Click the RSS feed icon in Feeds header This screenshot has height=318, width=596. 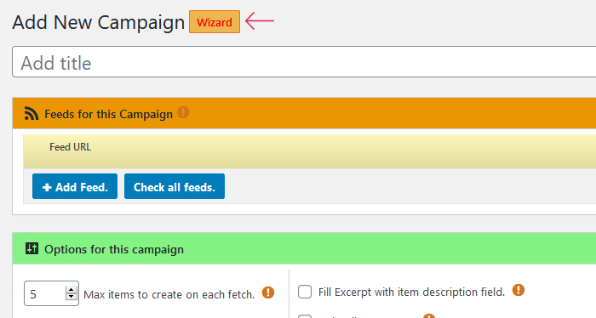(x=32, y=113)
